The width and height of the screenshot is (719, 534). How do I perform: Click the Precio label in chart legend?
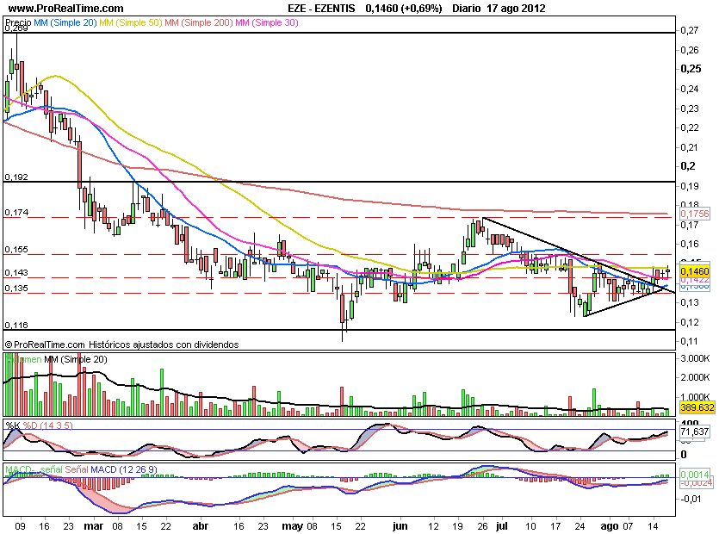click(18, 20)
